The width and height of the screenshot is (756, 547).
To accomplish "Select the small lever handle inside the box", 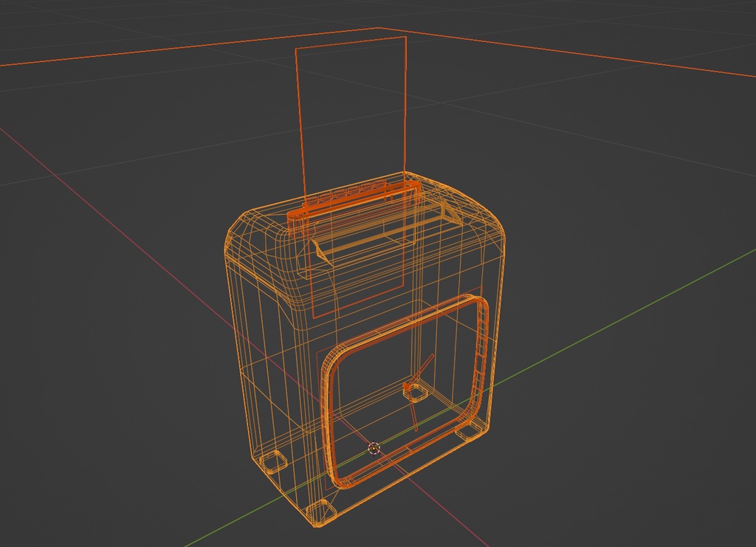I will click(417, 391).
